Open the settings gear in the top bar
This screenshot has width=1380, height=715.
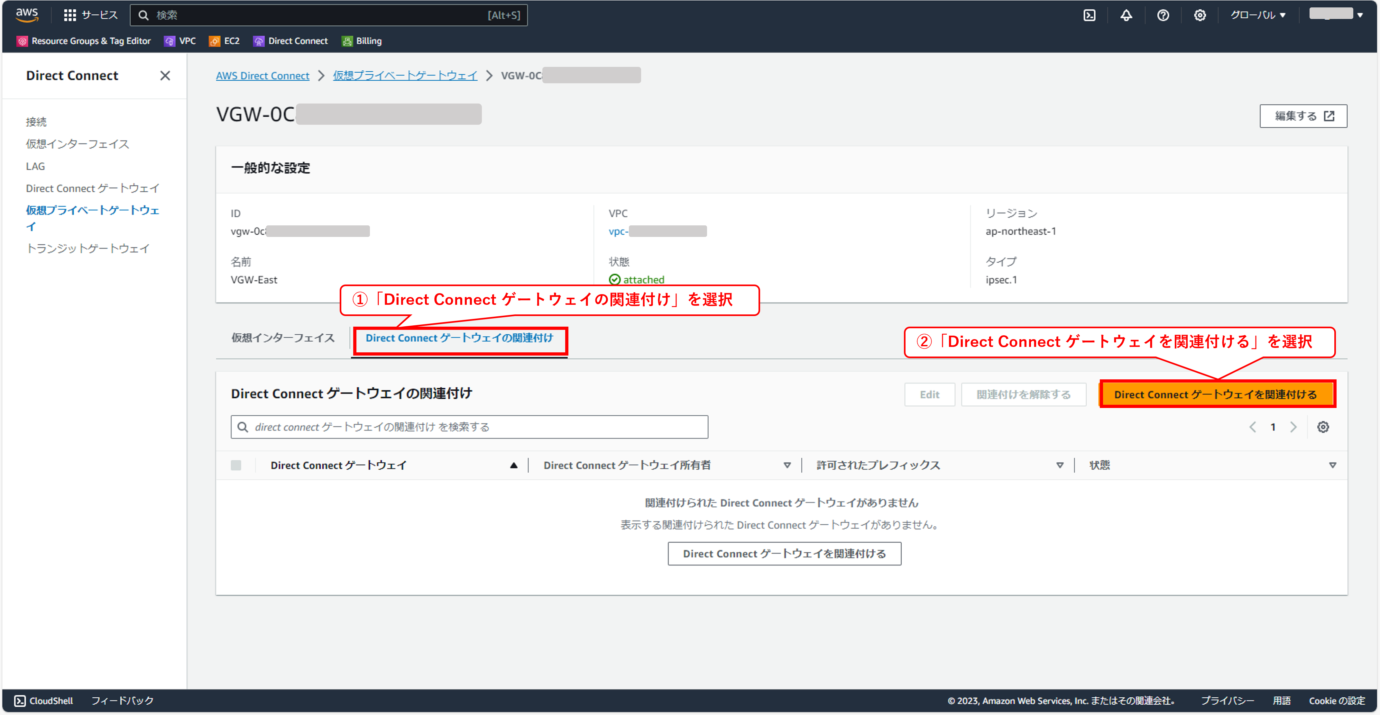[x=1200, y=14]
